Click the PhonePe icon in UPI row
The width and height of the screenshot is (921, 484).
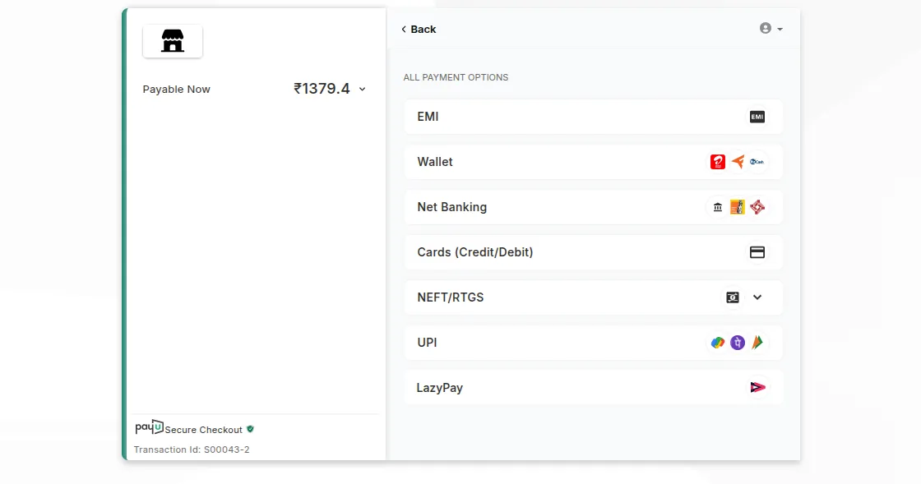tap(738, 343)
